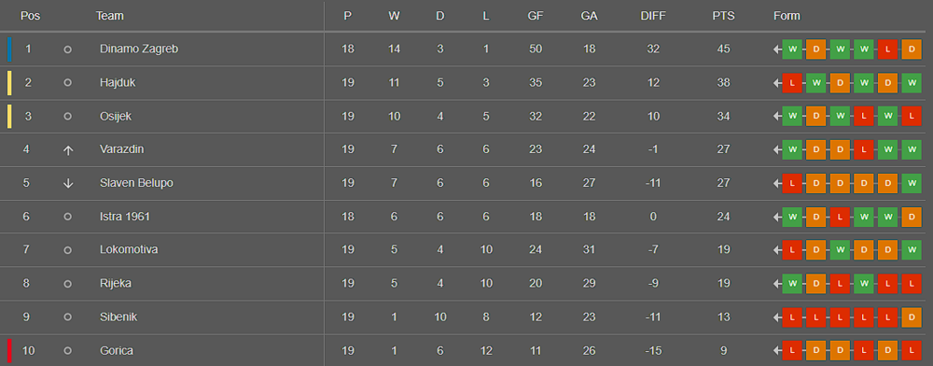The height and width of the screenshot is (366, 933).
Task: Click Rijeka's unchanged position circle icon
Action: pos(68,284)
